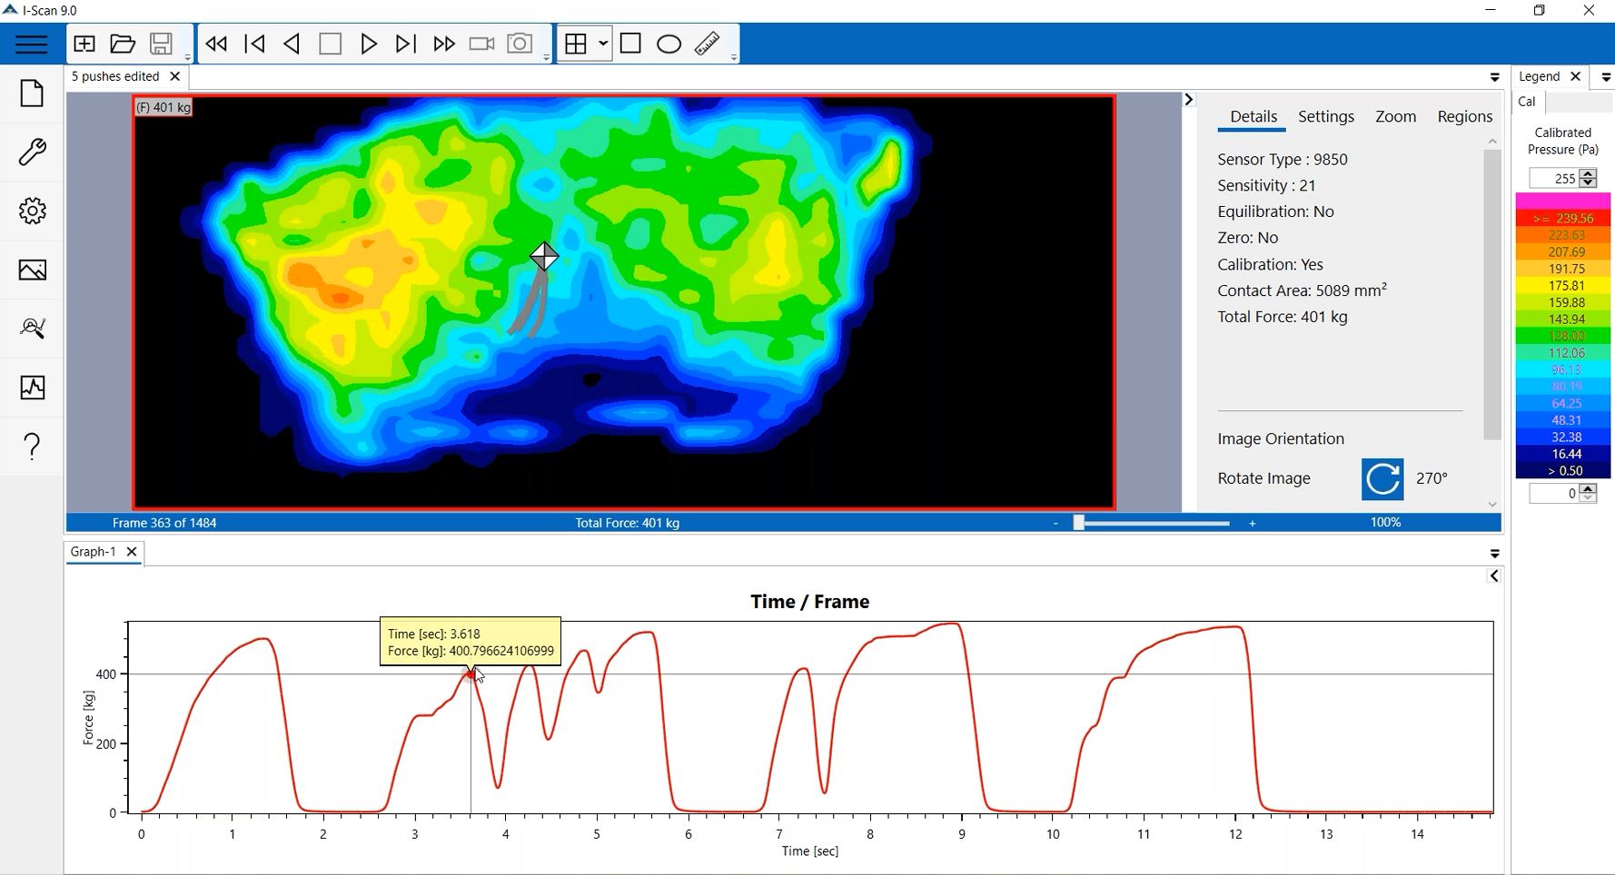Select the rectangle region tool

click(630, 44)
